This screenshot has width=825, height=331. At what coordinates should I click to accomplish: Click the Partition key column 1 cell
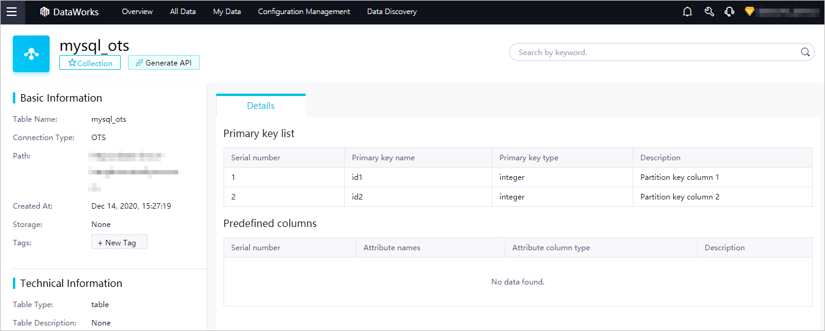pyautogui.click(x=723, y=177)
